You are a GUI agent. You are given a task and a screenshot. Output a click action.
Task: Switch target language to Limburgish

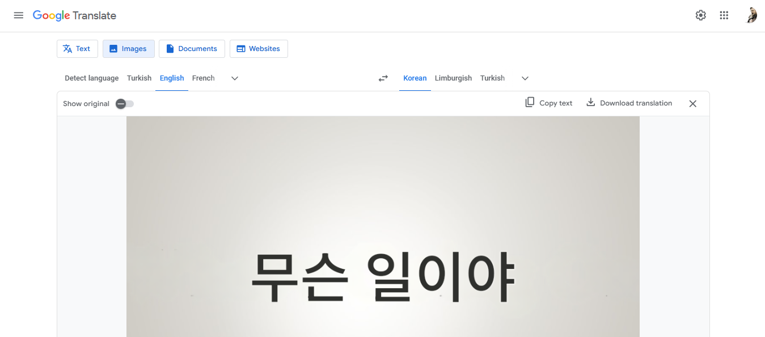(x=453, y=78)
